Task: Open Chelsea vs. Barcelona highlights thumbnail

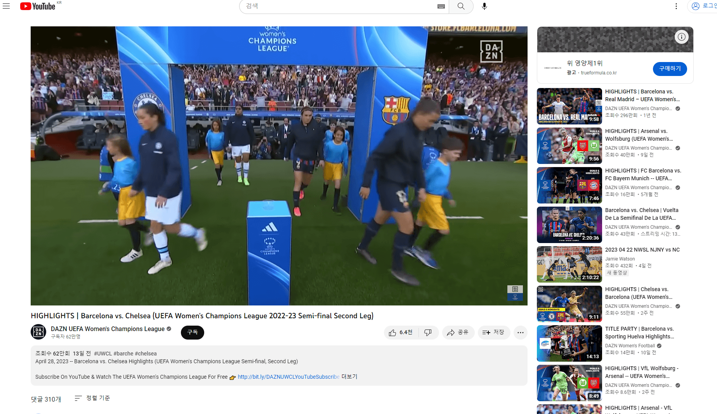Action: [x=569, y=304]
